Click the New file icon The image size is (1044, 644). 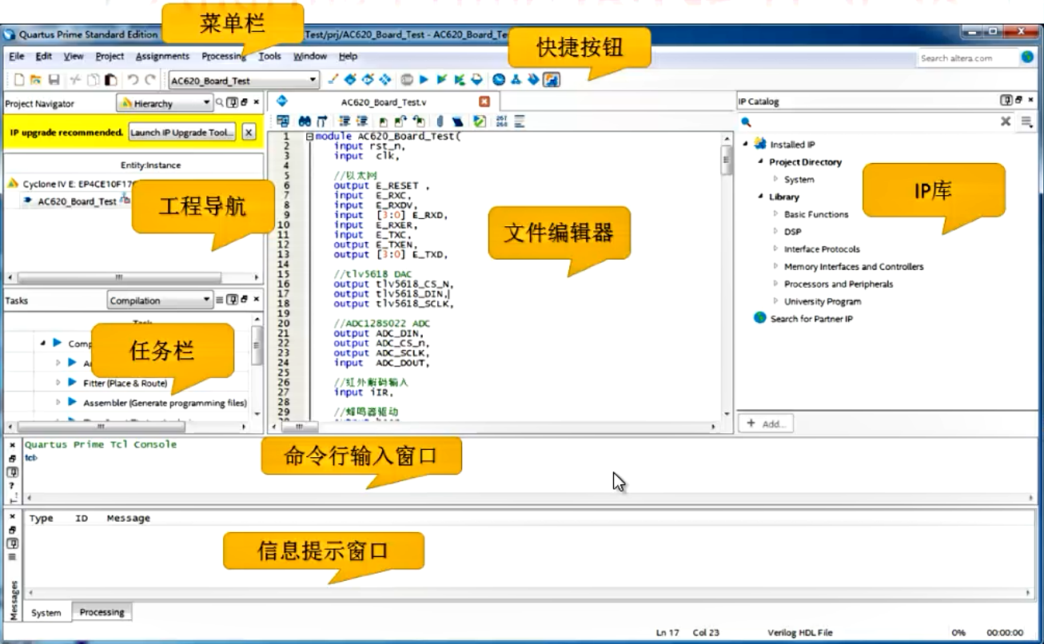tap(19, 80)
